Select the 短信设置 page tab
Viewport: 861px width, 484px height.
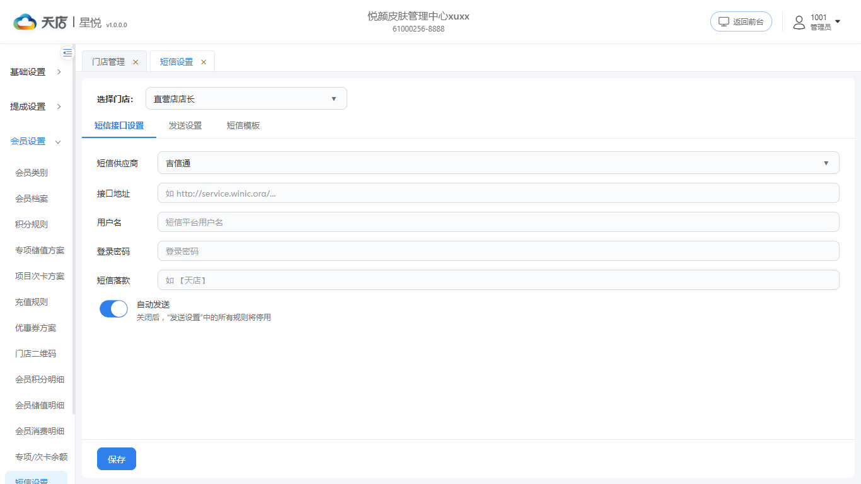coord(176,62)
